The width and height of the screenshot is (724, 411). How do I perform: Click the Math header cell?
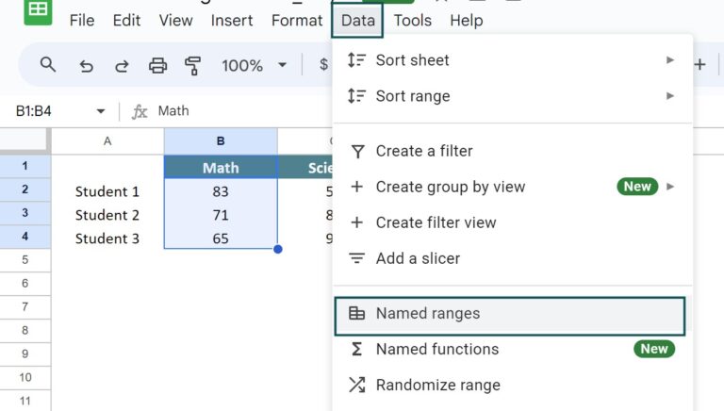221,167
